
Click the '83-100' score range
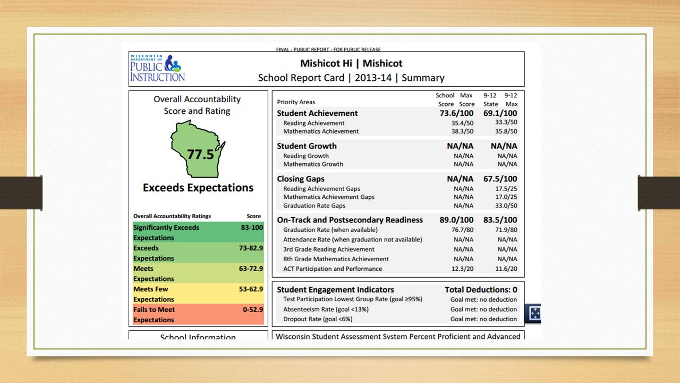(252, 228)
